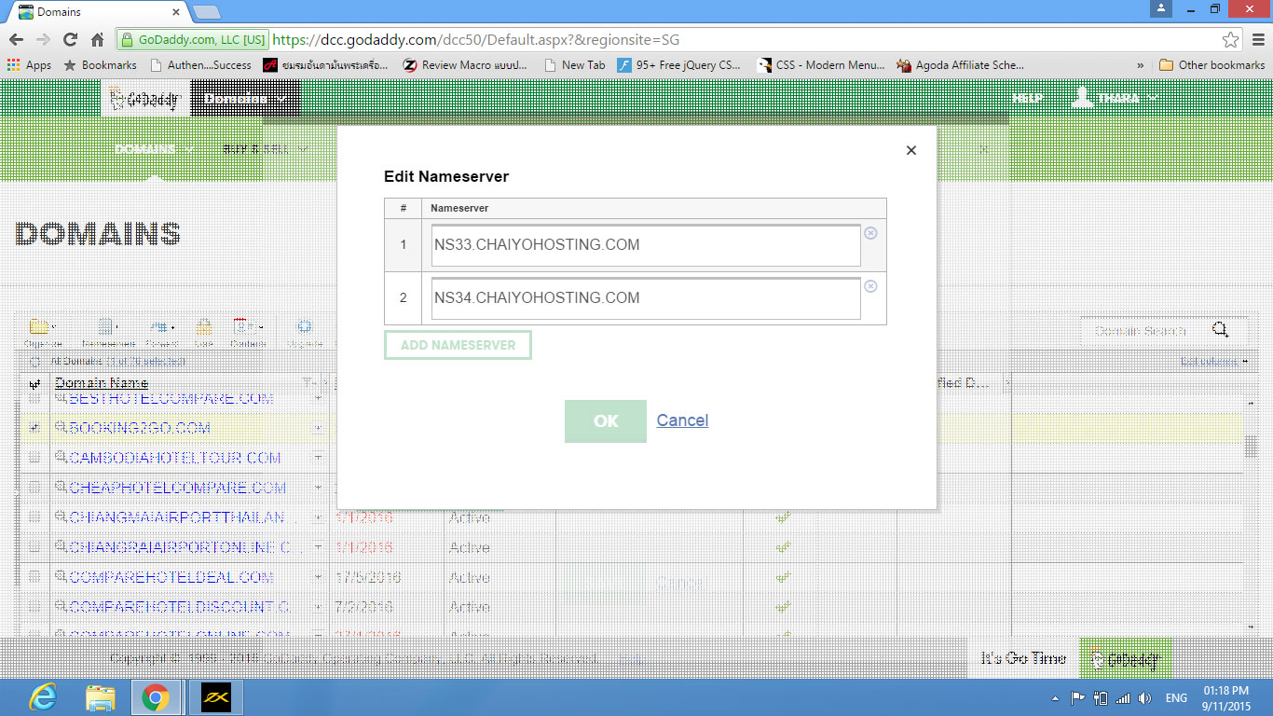The height and width of the screenshot is (716, 1273).
Task: Click the Chrome back arrow
Action: point(16,39)
